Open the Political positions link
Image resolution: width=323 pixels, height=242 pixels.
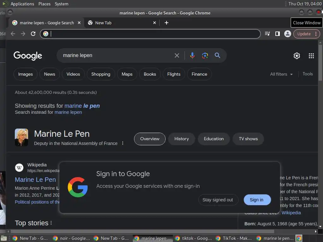click(x=37, y=202)
